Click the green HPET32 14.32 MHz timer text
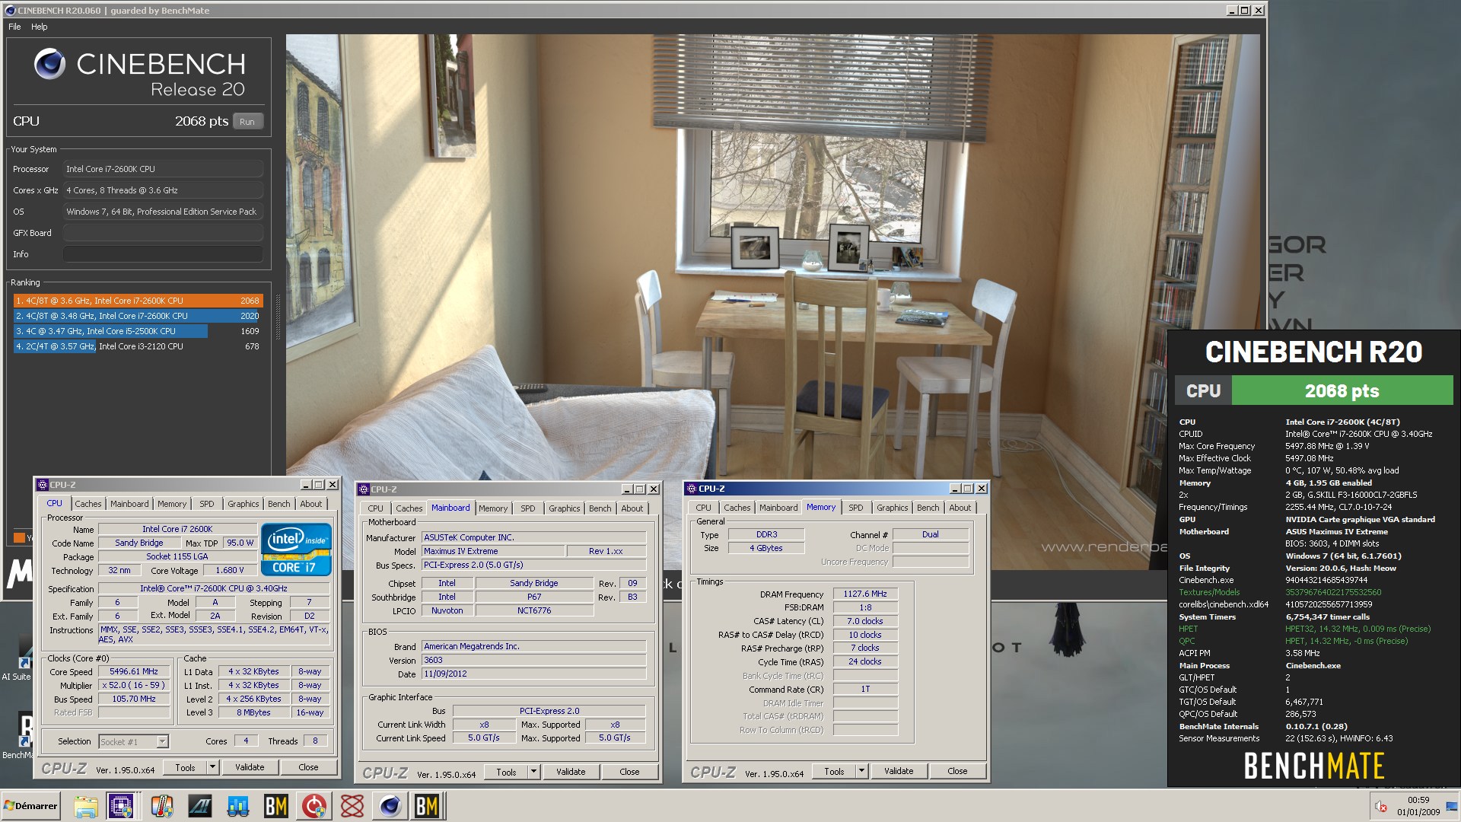 [1358, 629]
